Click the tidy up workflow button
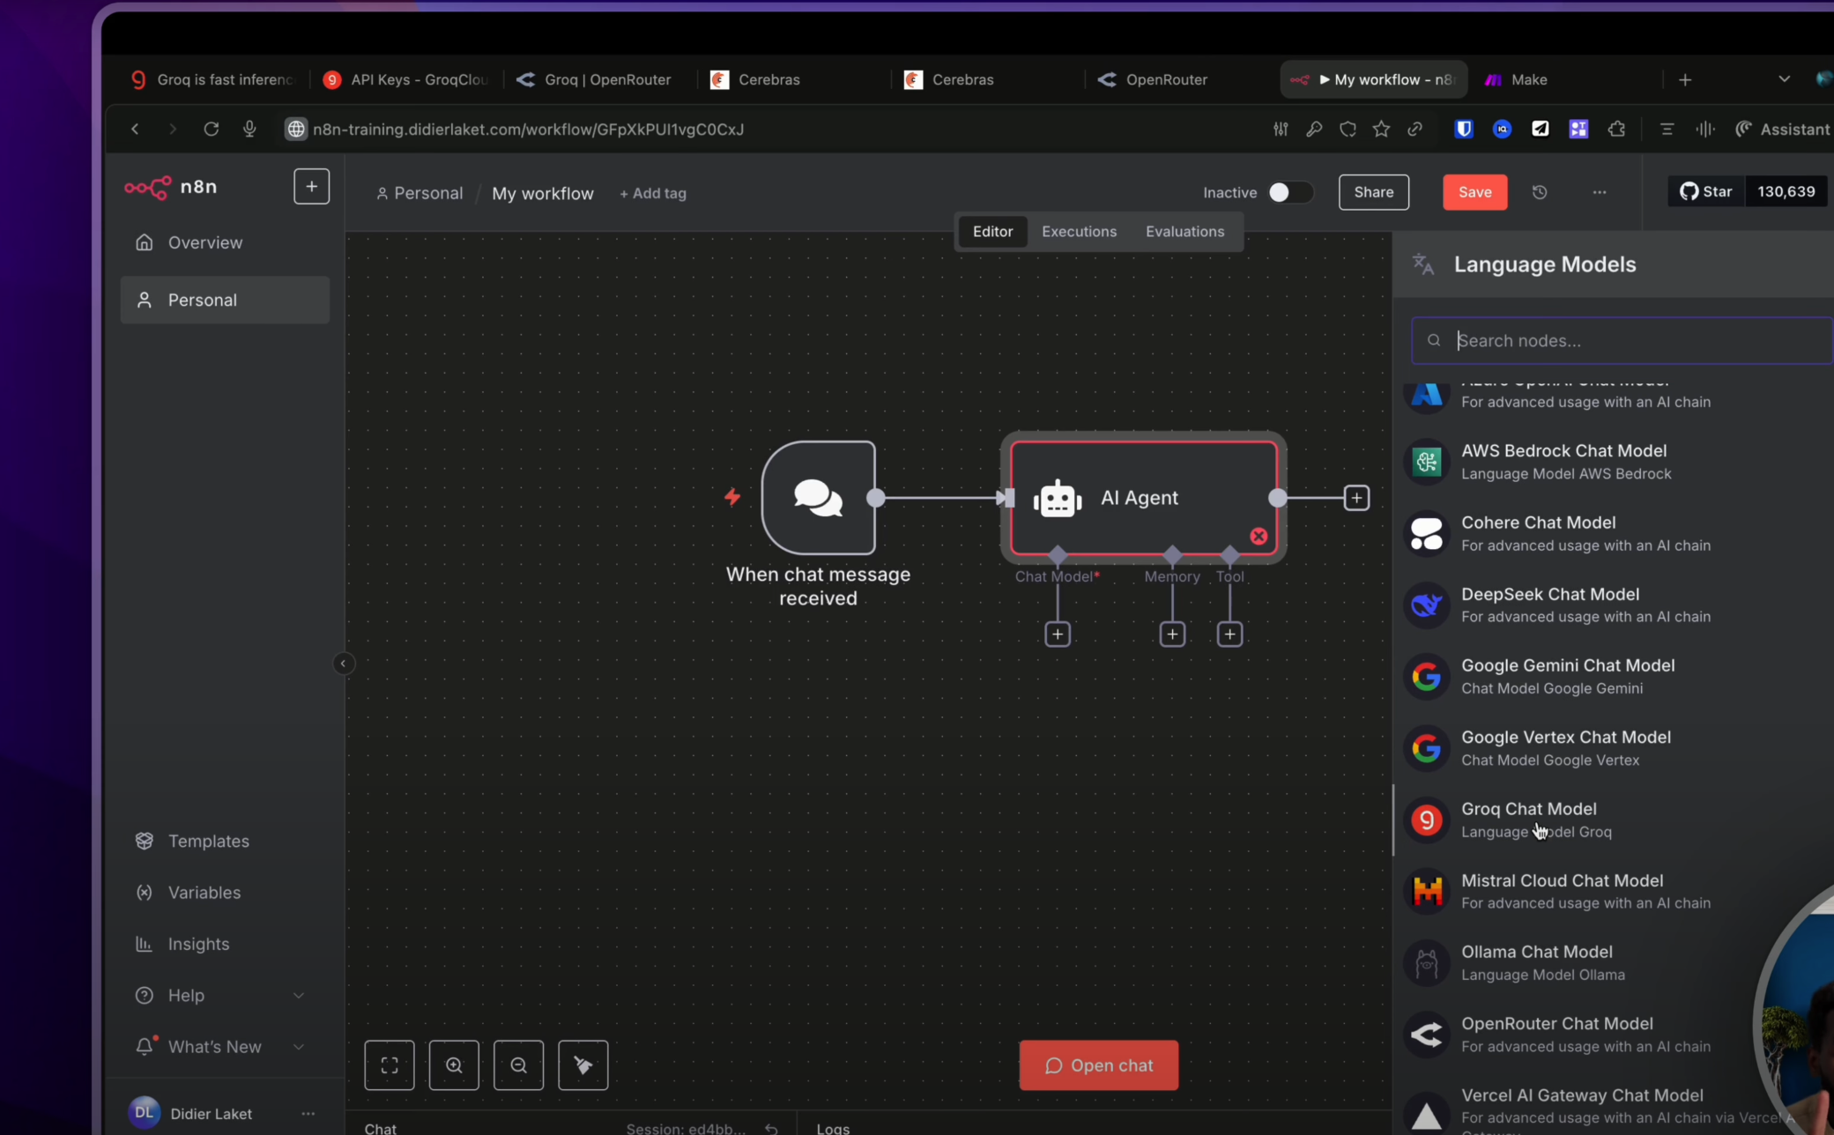 [x=583, y=1065]
